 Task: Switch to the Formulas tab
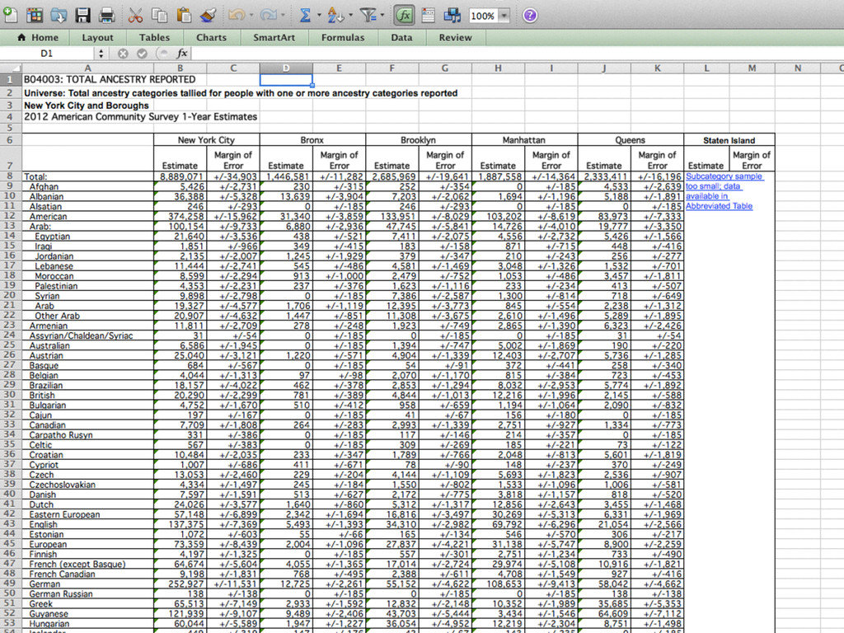[343, 37]
